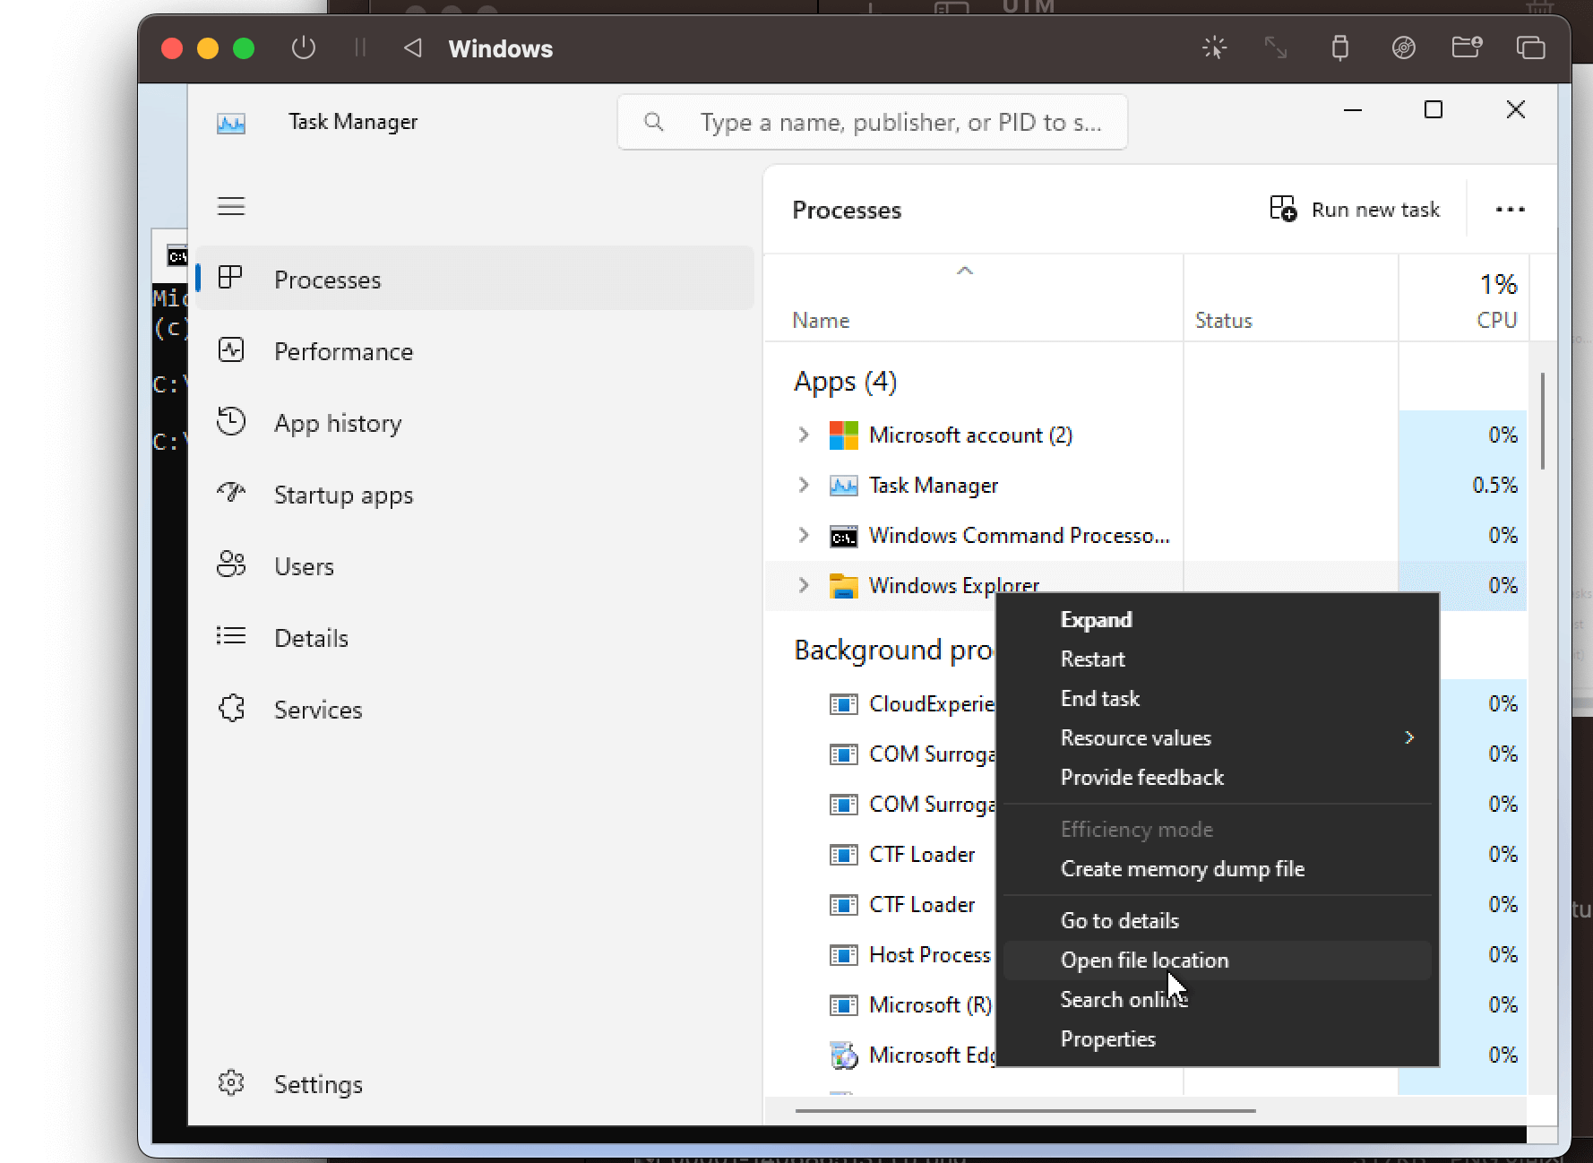This screenshot has height=1163, width=1593.
Task: Click the Run new task button
Action: 1355,210
